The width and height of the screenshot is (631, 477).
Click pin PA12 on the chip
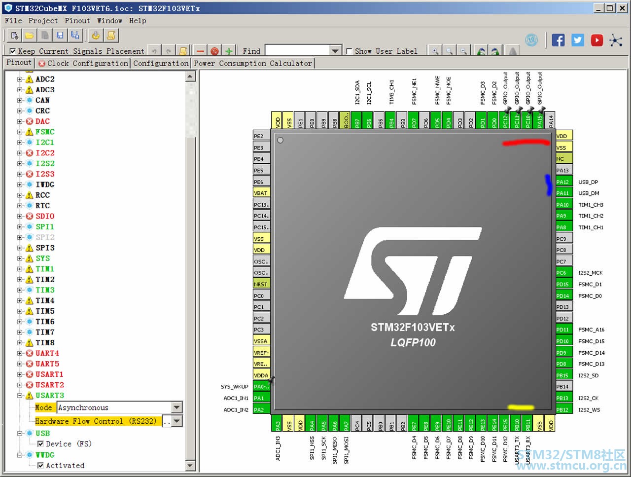[x=564, y=182]
